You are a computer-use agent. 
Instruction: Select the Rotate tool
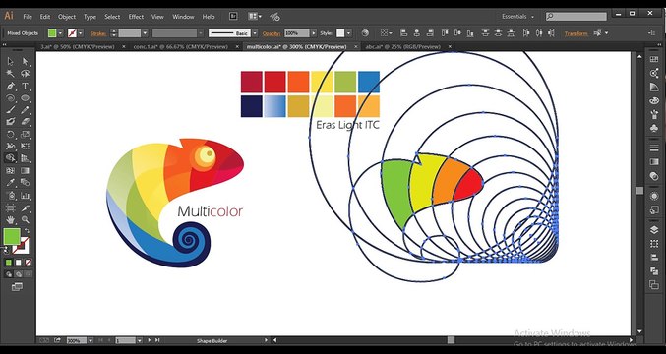pos(10,134)
